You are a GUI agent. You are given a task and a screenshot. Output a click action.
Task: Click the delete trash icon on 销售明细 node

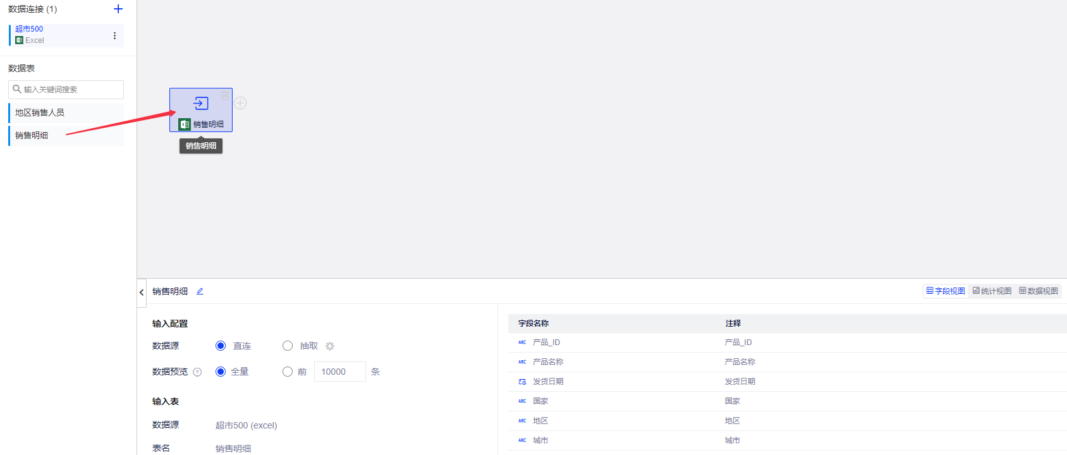pos(224,95)
